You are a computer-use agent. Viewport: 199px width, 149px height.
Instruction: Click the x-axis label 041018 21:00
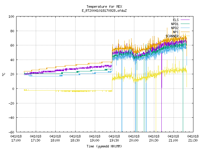point(174,138)
